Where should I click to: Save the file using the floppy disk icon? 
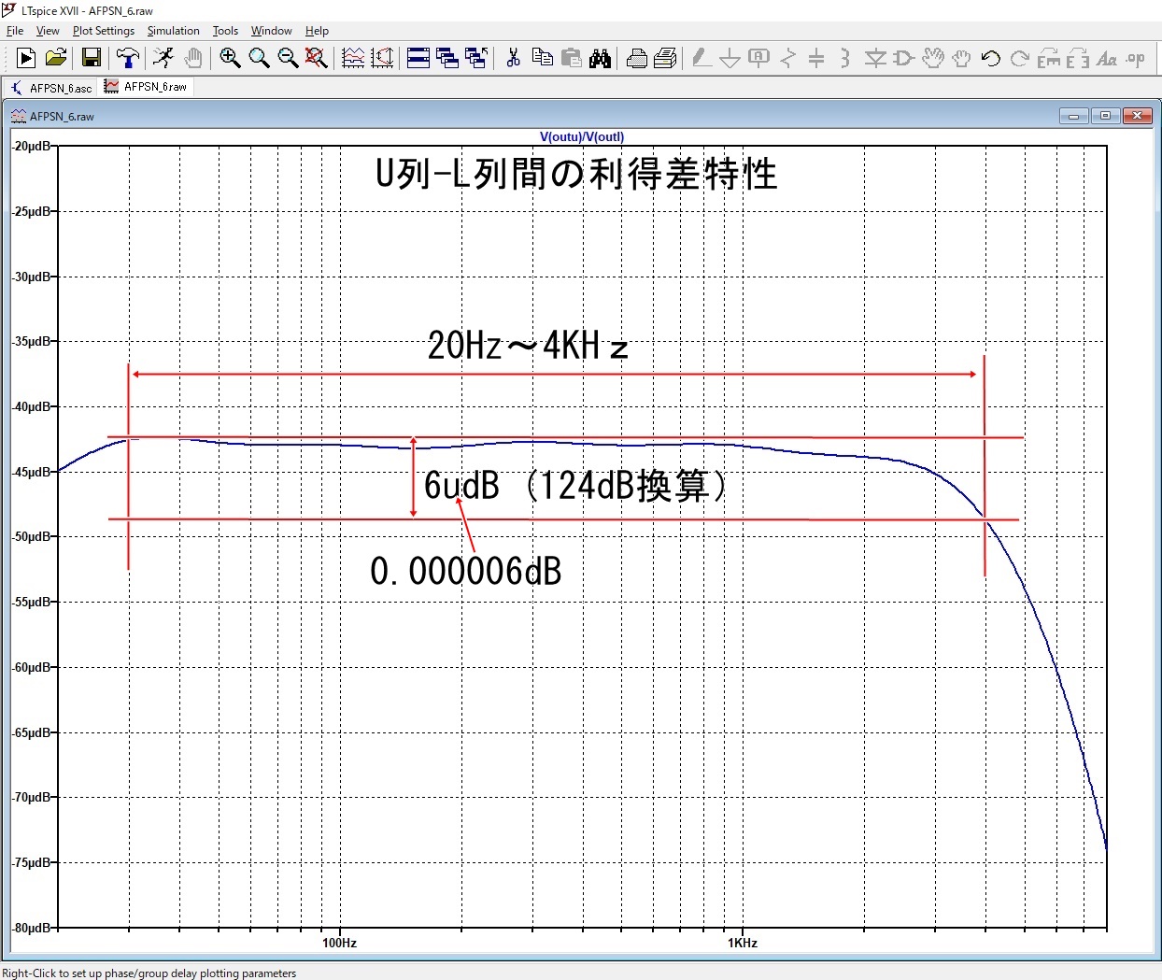click(x=92, y=58)
